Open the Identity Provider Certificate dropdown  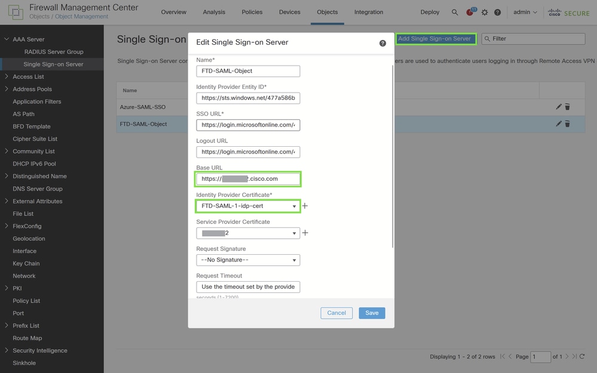(x=248, y=206)
